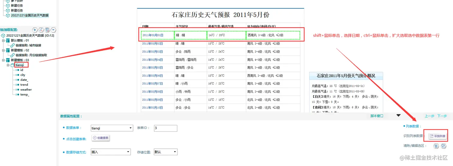Go to 上一步 previous step
Screen dimensions: 453x166
pos(429,116)
